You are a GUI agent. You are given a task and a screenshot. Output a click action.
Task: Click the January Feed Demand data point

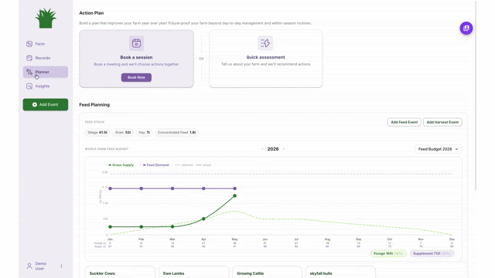point(110,188)
